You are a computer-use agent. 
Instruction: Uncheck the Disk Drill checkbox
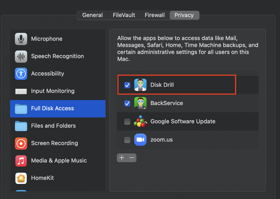pos(127,85)
